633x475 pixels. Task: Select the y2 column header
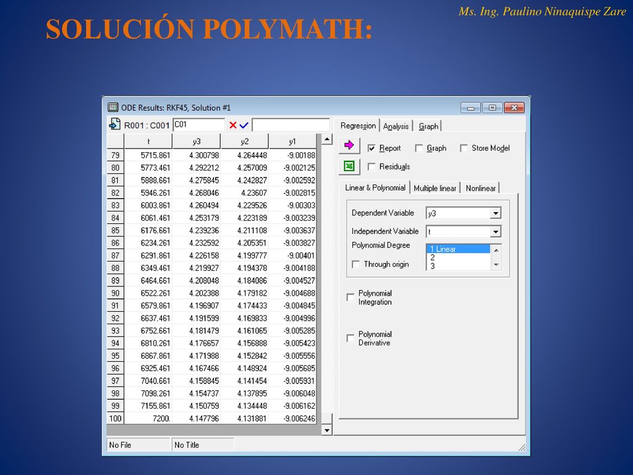pos(244,142)
